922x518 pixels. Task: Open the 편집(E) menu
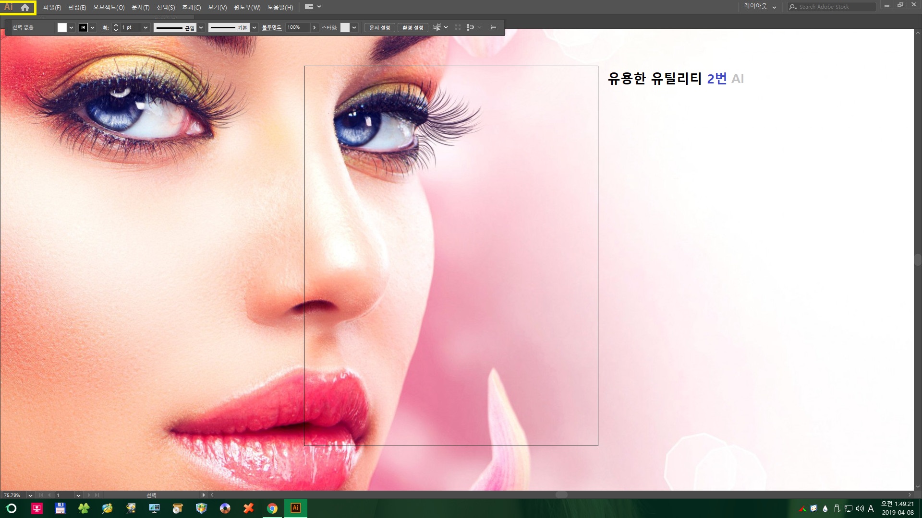77,7
